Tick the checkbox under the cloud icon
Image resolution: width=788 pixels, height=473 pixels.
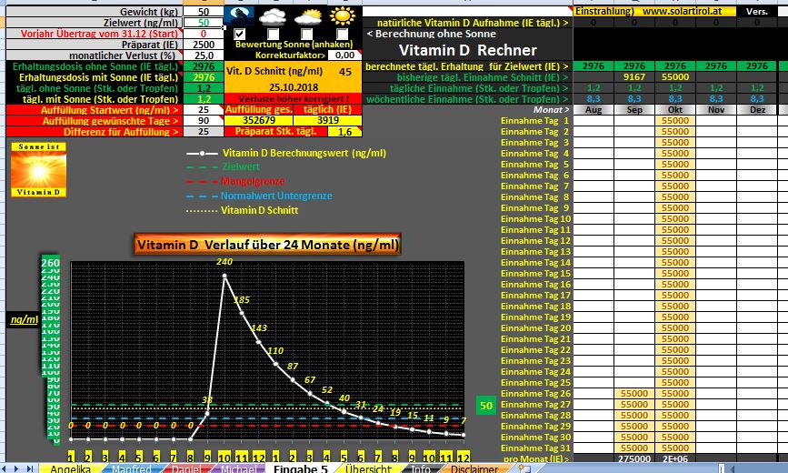click(274, 34)
